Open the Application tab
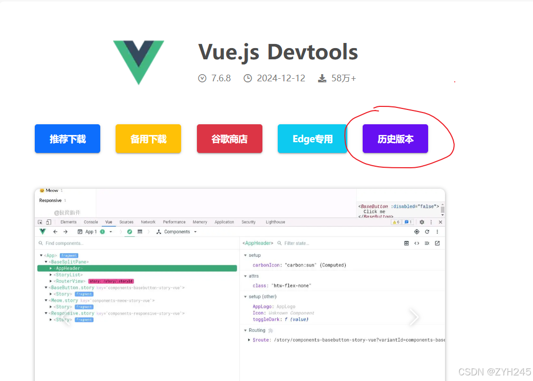 tap(225, 222)
